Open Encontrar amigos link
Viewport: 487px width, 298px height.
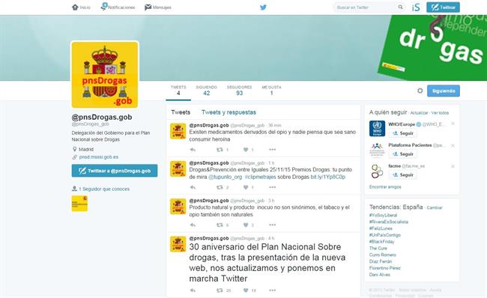tap(385, 187)
